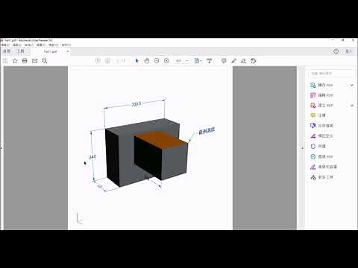The width and height of the screenshot is (358, 268).
Task: Click the help question mark icon at top right
Action: click(x=336, y=51)
